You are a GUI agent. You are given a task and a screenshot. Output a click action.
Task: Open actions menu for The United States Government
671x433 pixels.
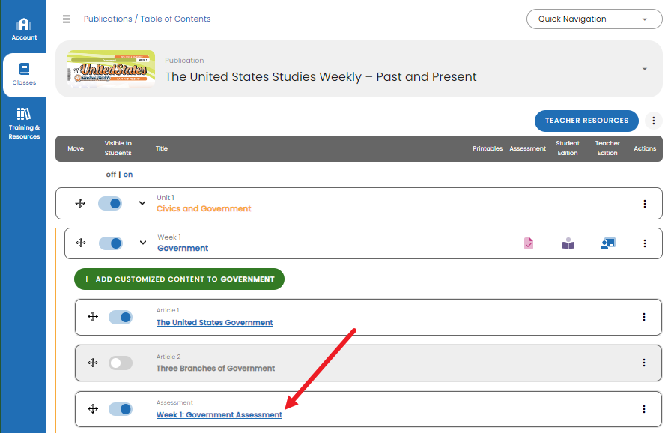pyautogui.click(x=643, y=317)
